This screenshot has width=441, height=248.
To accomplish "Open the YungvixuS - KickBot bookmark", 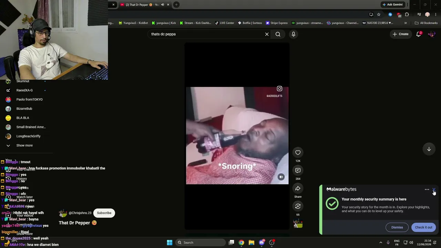I will [133, 23].
